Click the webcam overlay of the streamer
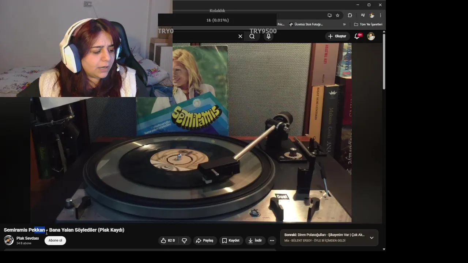Viewport: 468px width, 263px height. coord(86,49)
